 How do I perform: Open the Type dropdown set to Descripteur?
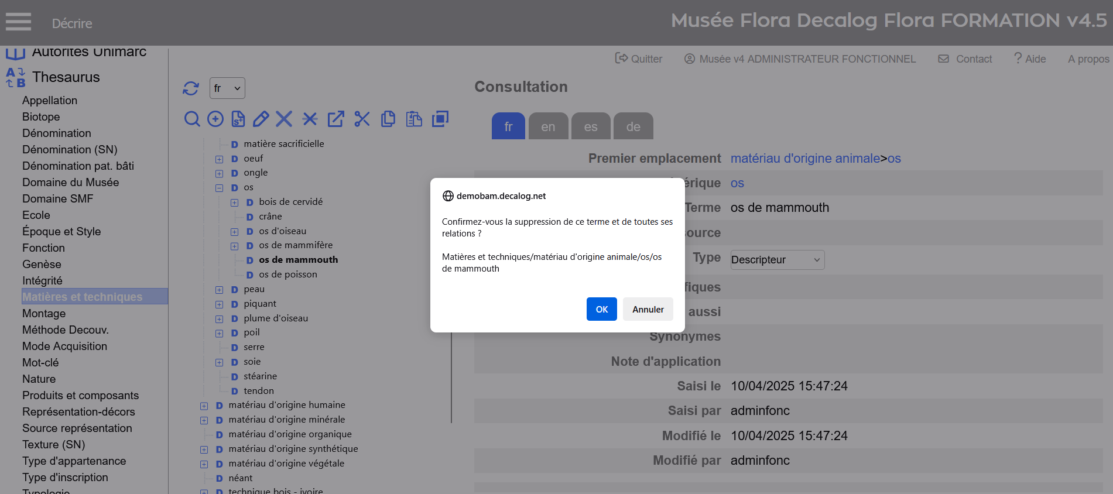[777, 260]
